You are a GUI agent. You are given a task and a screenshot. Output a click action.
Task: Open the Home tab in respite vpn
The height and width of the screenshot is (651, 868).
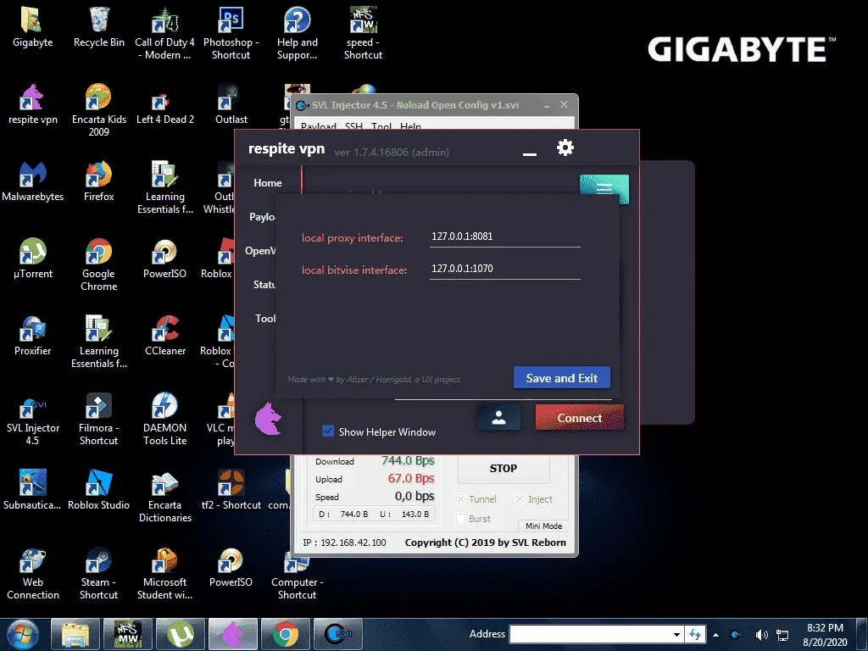coord(267,183)
